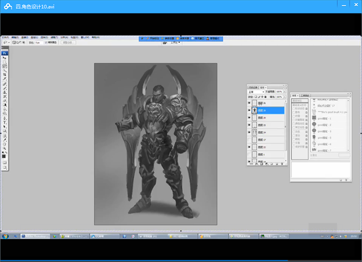This screenshot has width=362, height=262.
Task: Add a layer mask from Layers panel
Action: click(262, 164)
